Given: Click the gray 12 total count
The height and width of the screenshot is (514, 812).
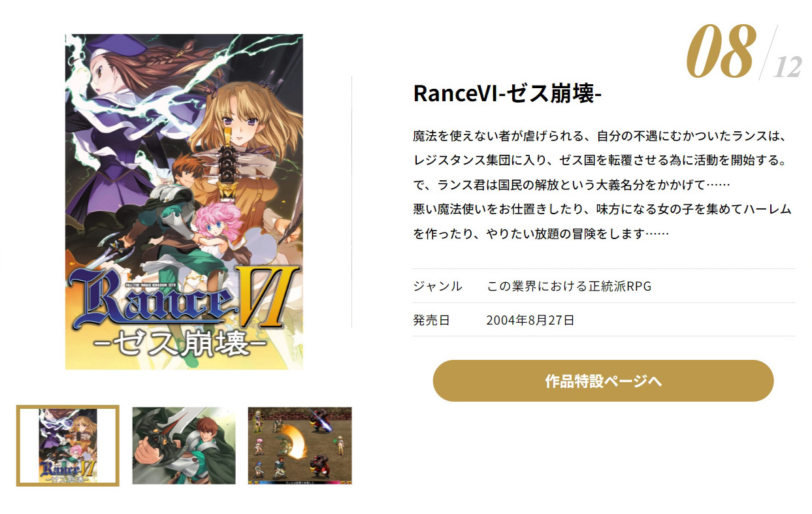Looking at the screenshot, I should 787,67.
